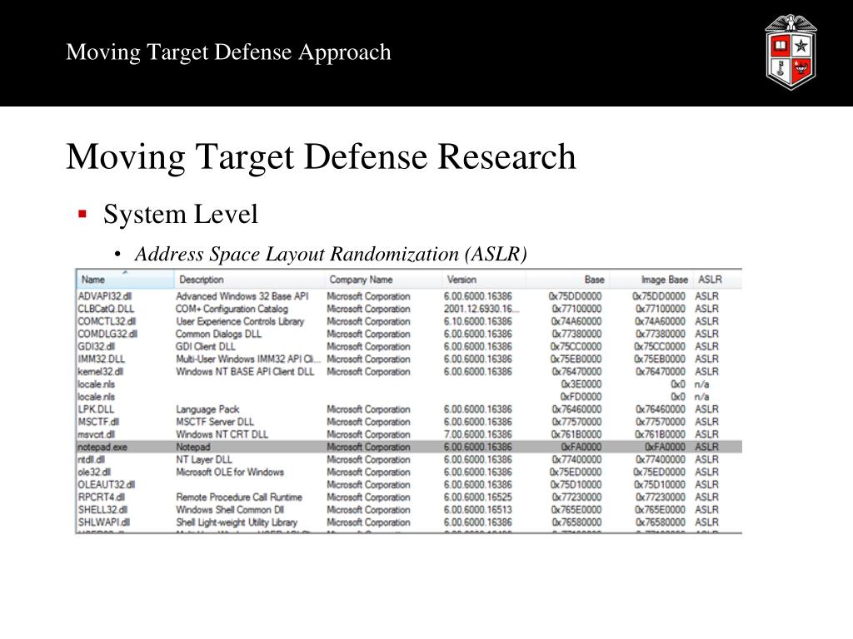Click the 'Advanced Windows 32 Base API' description
The height and width of the screenshot is (639, 853).
click(242, 296)
